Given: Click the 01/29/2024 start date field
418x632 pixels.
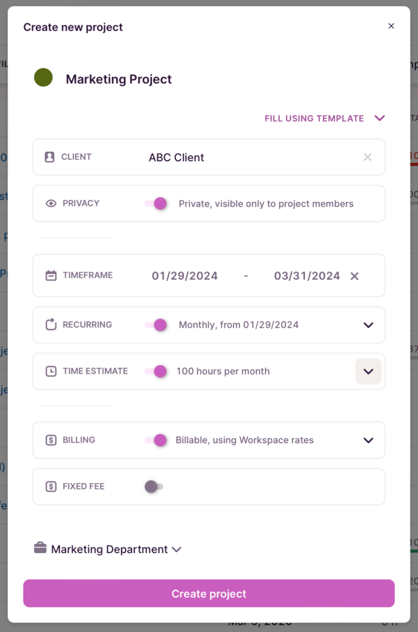Looking at the screenshot, I should click(x=184, y=275).
